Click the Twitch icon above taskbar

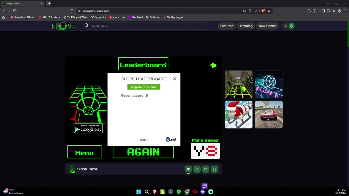(204, 186)
